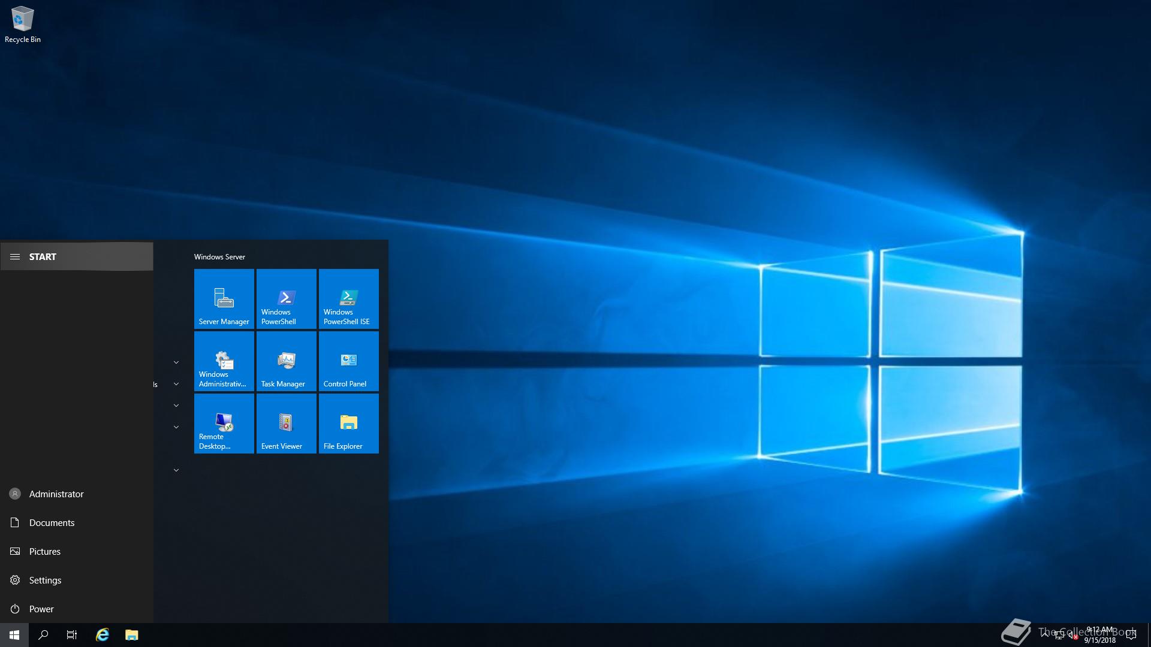Launch the Task Manager tile
1151x647 pixels.
pyautogui.click(x=287, y=361)
